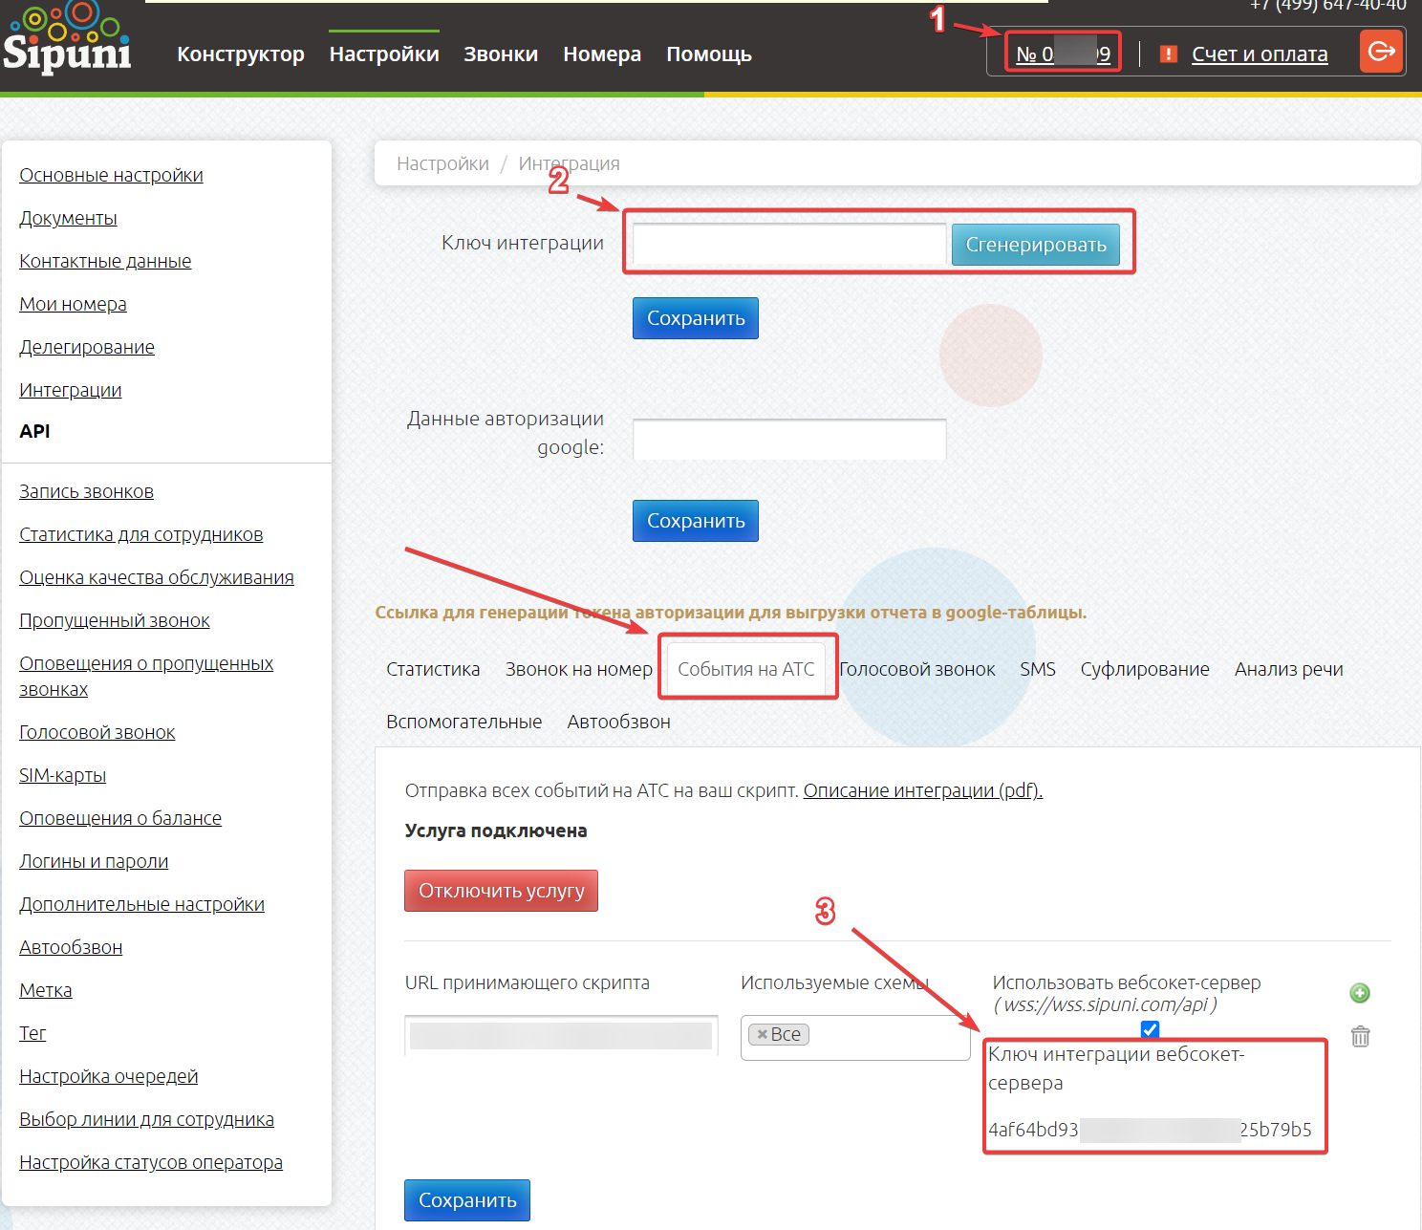The image size is (1422, 1230).
Task: Switch to the Статистика tab
Action: (x=433, y=669)
